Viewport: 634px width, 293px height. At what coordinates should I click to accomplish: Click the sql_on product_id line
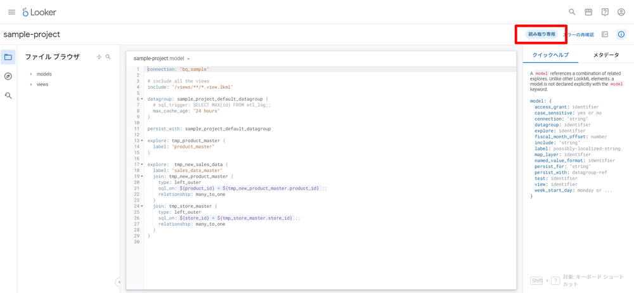[243, 188]
